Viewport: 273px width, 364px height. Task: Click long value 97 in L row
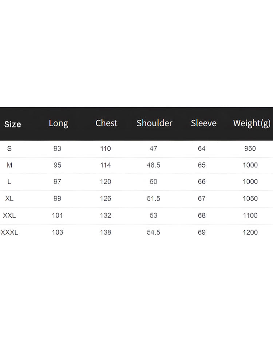coord(57,182)
